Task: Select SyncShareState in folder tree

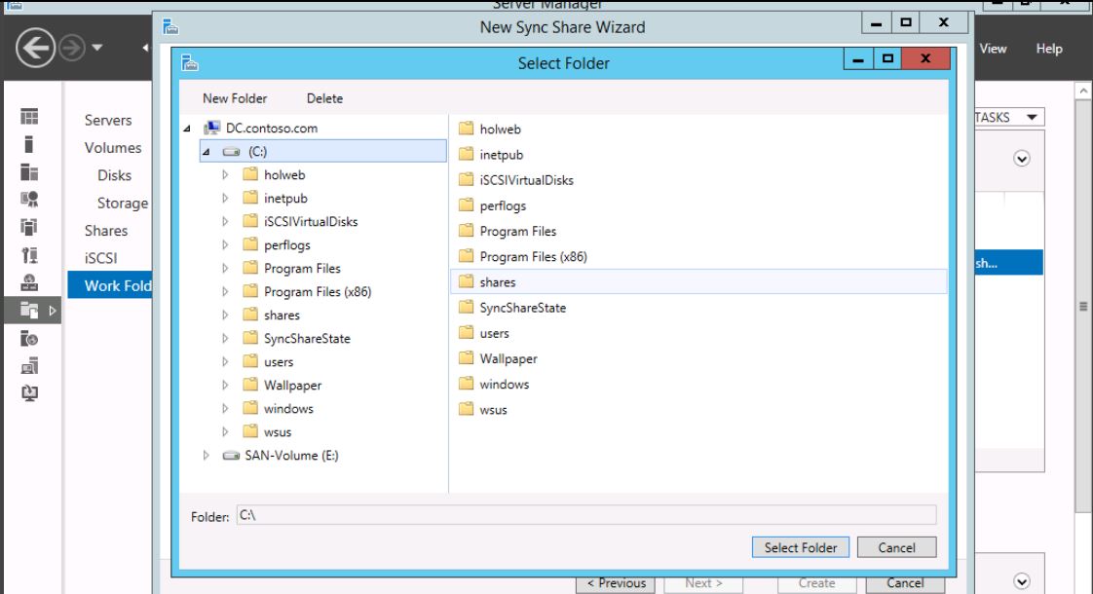Action: pos(307,338)
